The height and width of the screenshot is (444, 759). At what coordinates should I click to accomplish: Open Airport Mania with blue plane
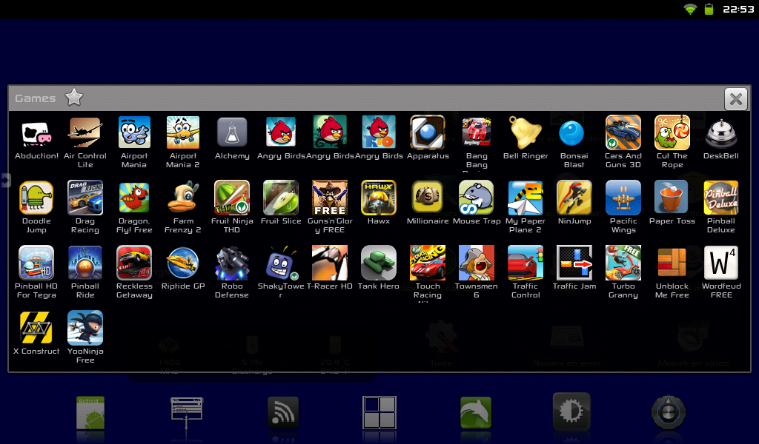click(134, 133)
